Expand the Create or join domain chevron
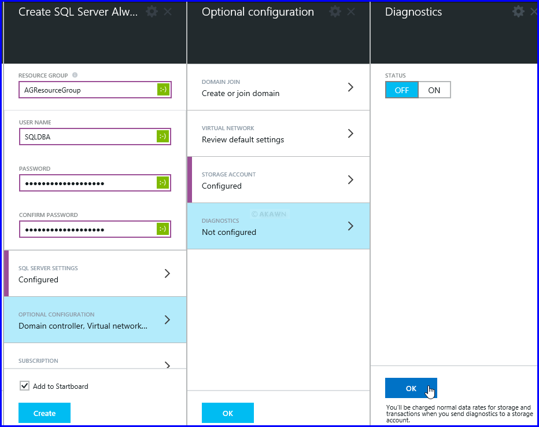This screenshot has height=427, width=539. pos(350,87)
